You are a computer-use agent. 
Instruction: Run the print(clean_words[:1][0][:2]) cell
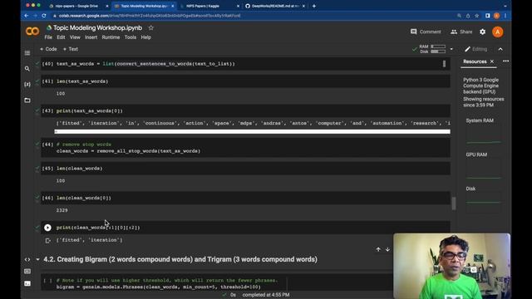point(47,228)
